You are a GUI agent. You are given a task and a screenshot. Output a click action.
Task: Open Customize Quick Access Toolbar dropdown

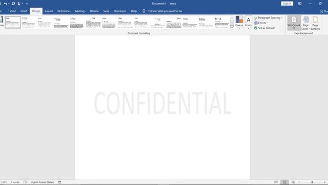[x=27, y=4]
